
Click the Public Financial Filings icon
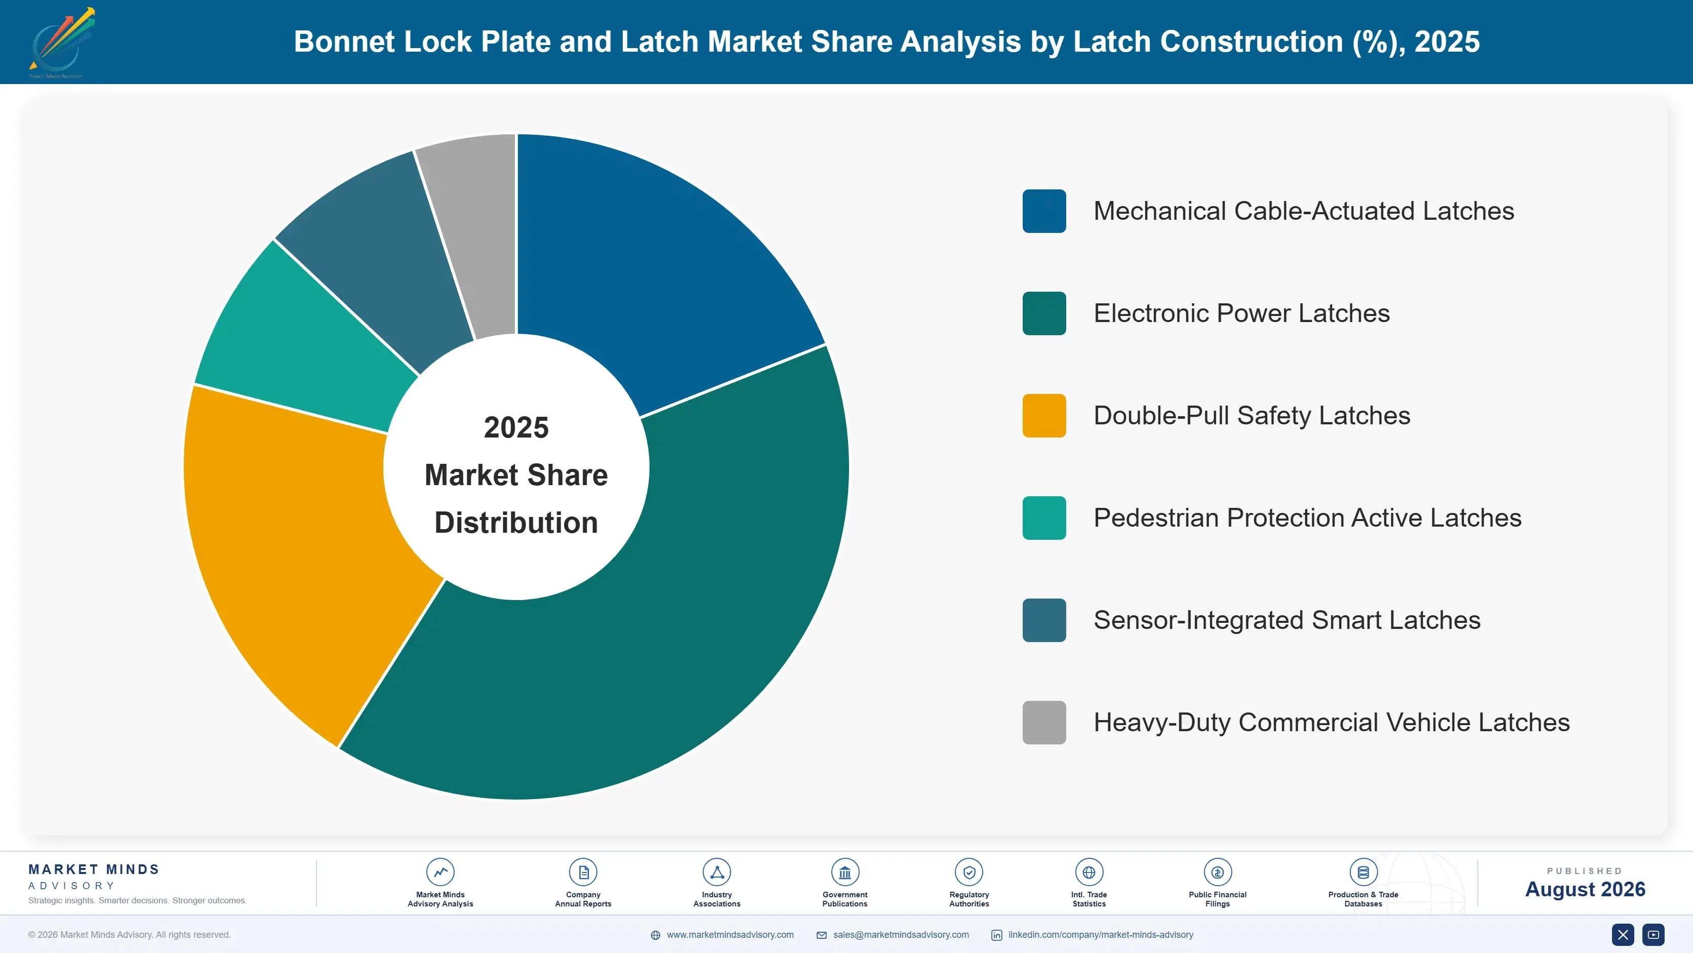[x=1217, y=872]
